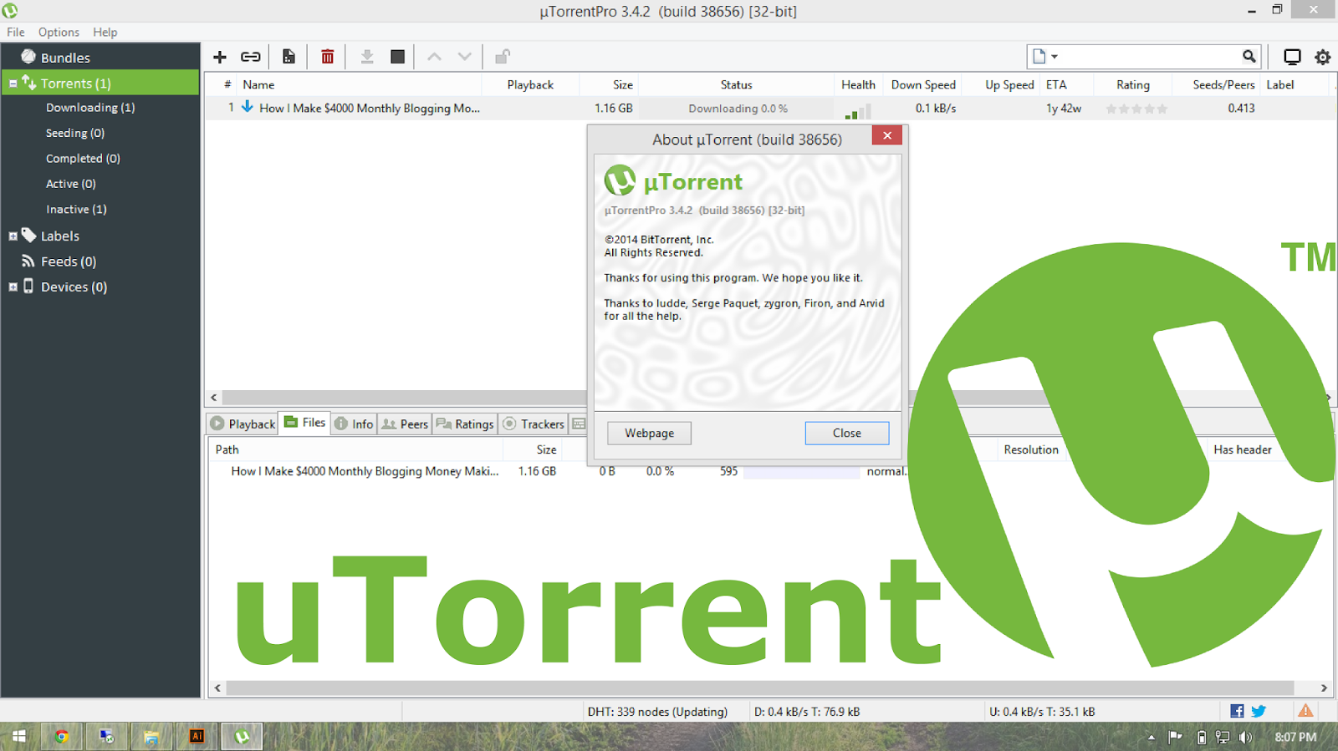Click the Stop Torrent square icon
The image size is (1338, 751).
point(397,57)
